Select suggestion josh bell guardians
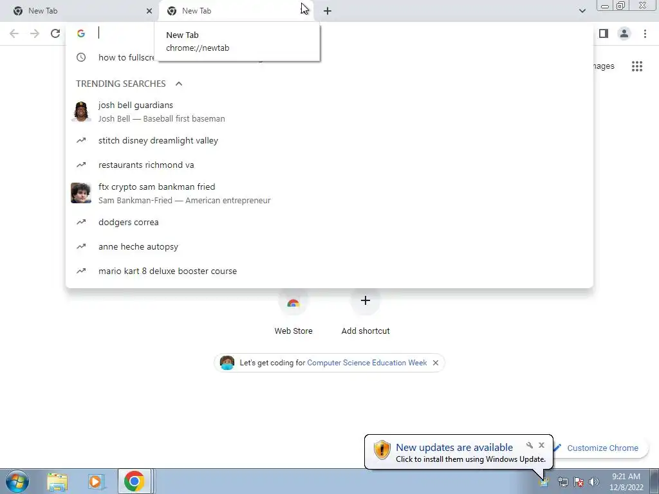This screenshot has width=659, height=494. tap(329, 112)
